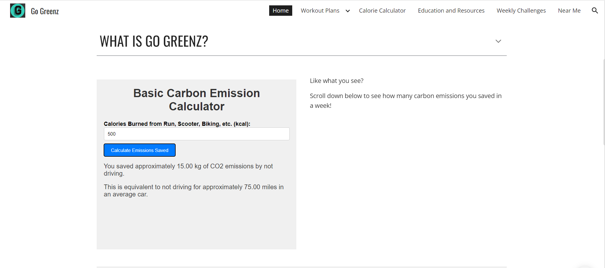Click the Basic Carbon Emission Calculator heading
This screenshot has width=605, height=268.
197,100
